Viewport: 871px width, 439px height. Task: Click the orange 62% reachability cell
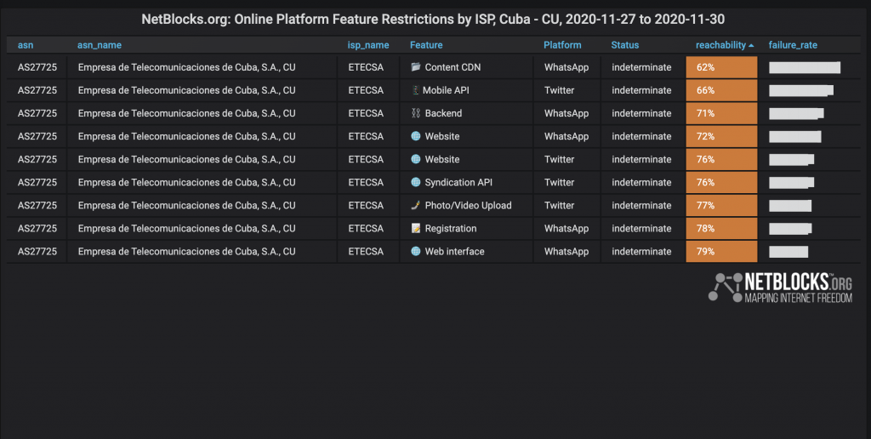pos(721,67)
